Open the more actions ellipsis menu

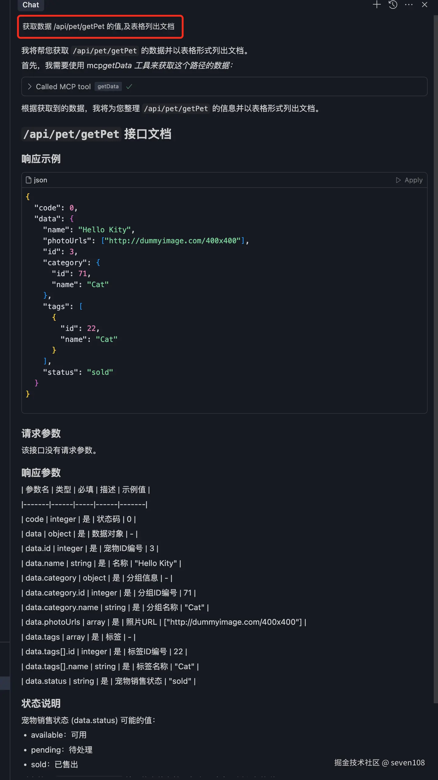point(409,5)
